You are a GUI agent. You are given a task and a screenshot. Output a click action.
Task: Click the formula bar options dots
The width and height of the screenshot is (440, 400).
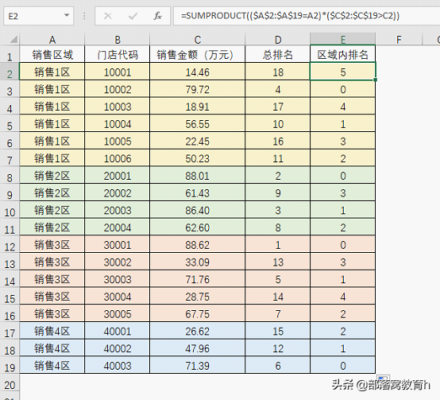[x=84, y=16]
